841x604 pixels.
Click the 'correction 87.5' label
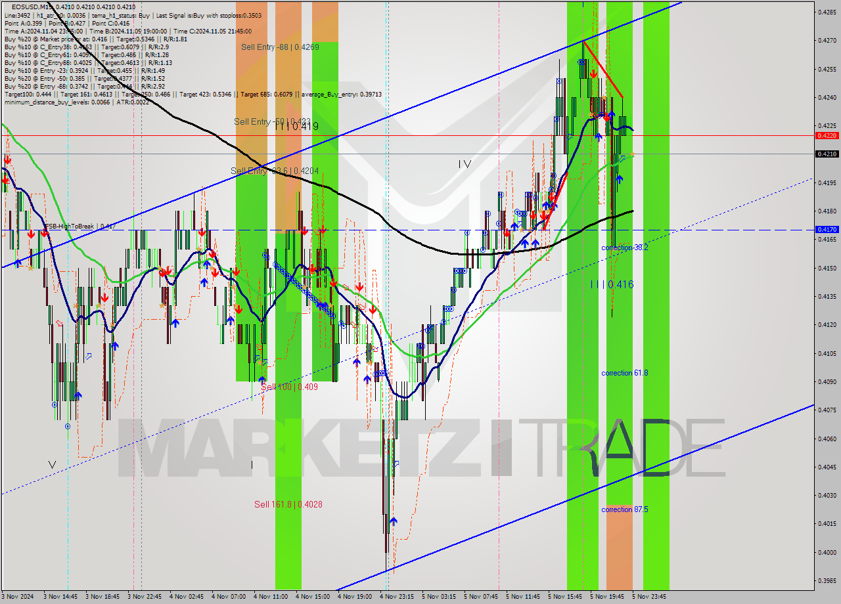[624, 509]
